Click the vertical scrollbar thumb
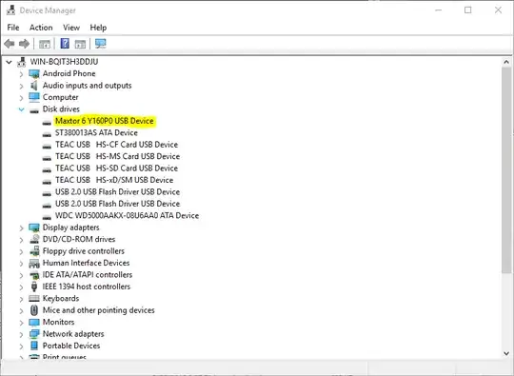The width and height of the screenshot is (514, 376). point(506,169)
